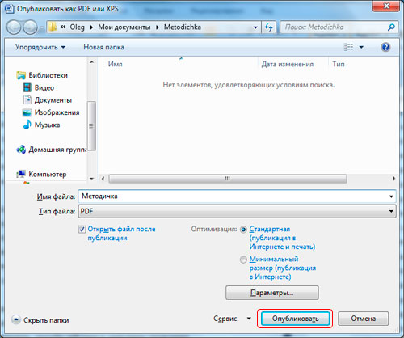404x338 pixels.
Task: Expand the Тип файла PDF dropdown
Action: (237, 211)
